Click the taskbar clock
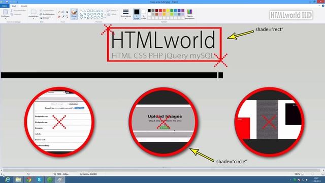325x183 pixels. click(316, 179)
